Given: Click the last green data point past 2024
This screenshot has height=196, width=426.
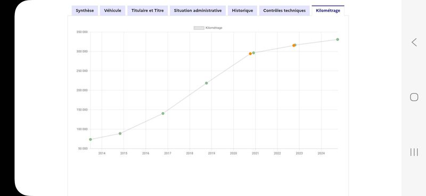Looking at the screenshot, I should coord(338,39).
